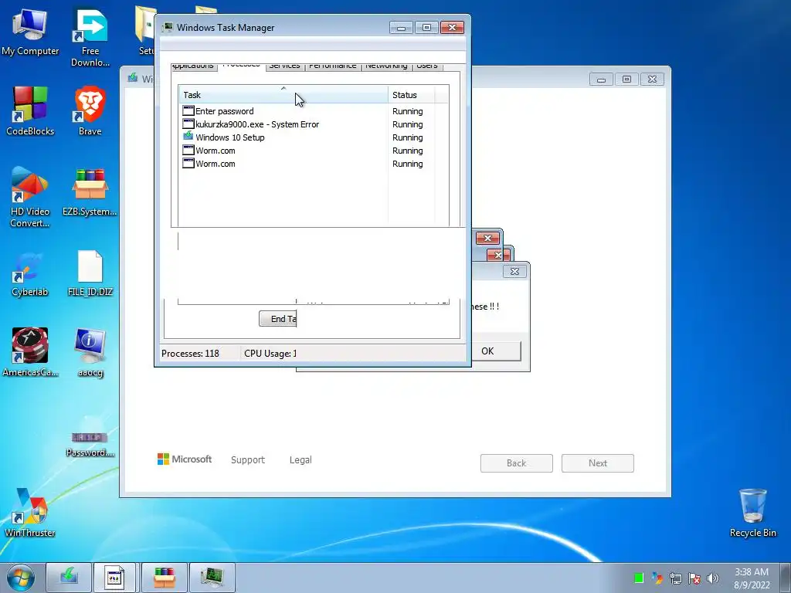The height and width of the screenshot is (593, 791).
Task: Open the aaocg desktop icon
Action: click(90, 352)
